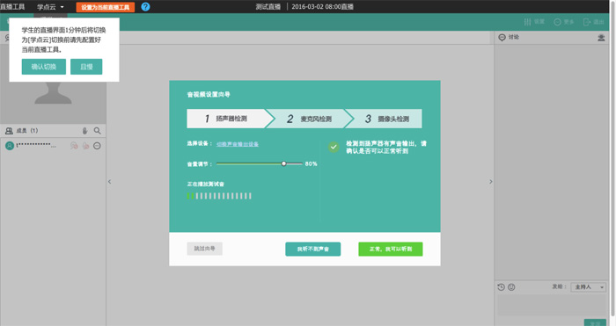Click the 成员 (1) label
Image resolution: width=616 pixels, height=326 pixels.
pyautogui.click(x=26, y=131)
